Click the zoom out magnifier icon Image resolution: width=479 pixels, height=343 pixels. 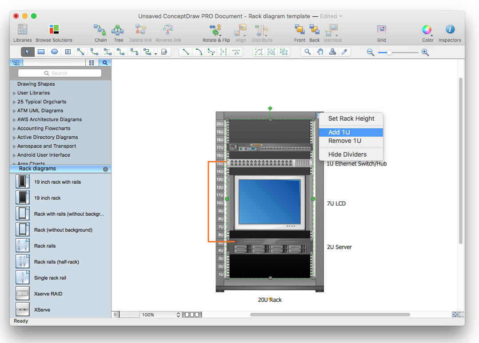[x=370, y=52]
